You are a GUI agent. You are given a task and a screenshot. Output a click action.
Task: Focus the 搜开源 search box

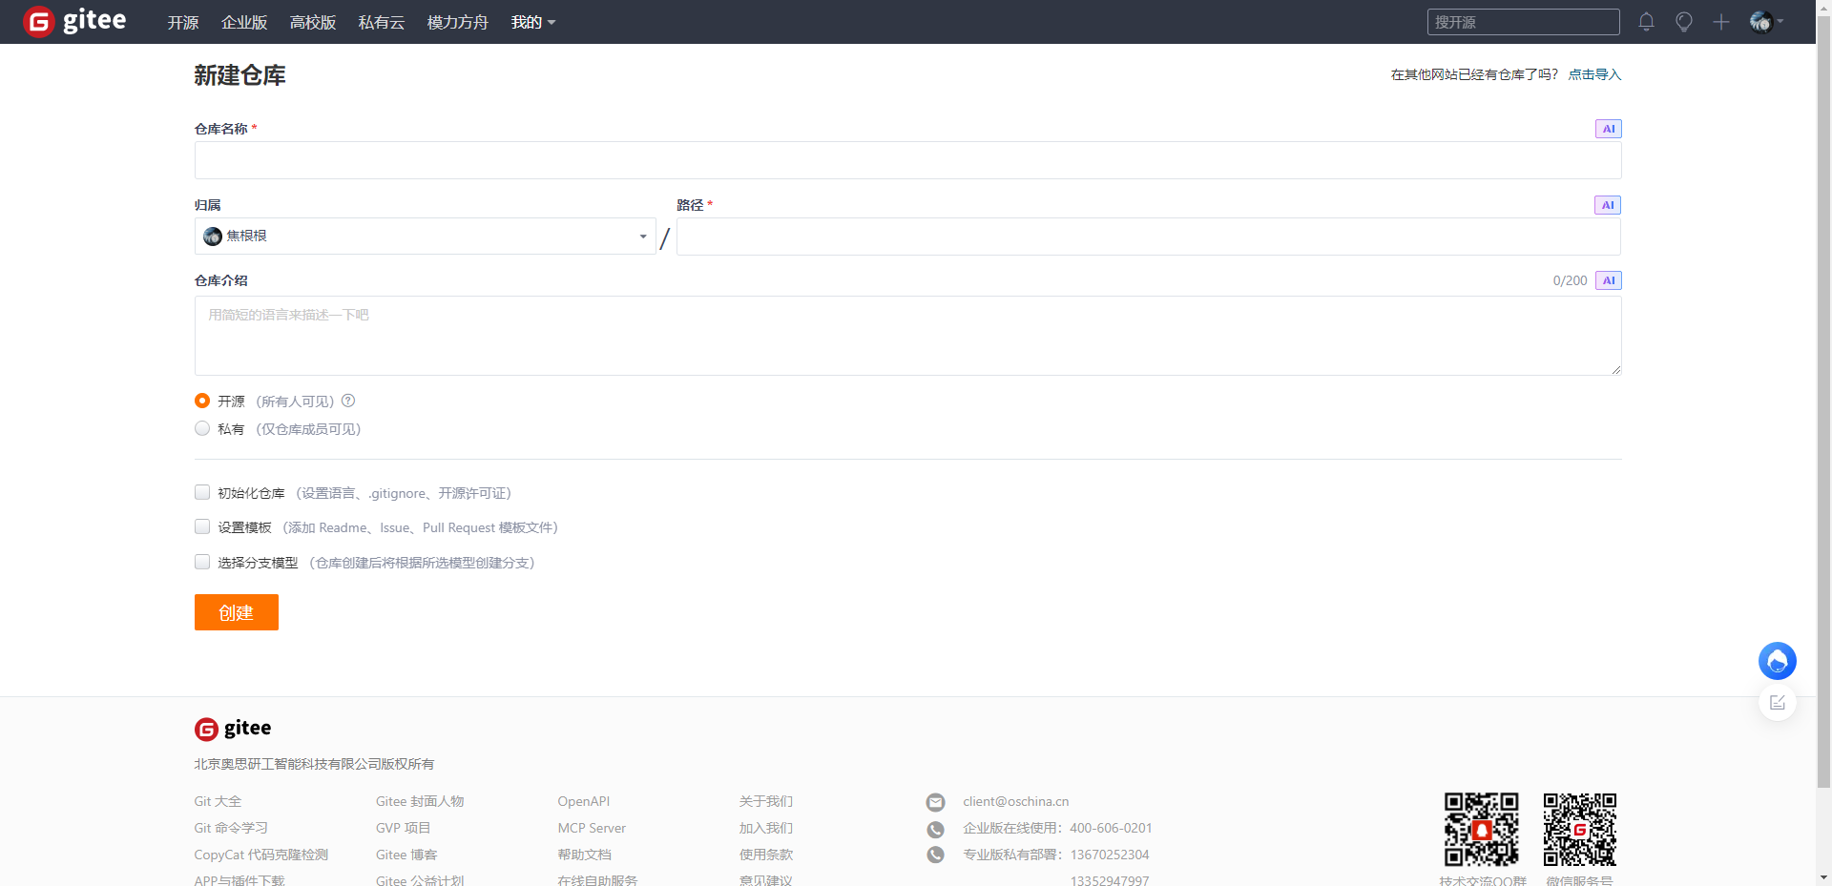[x=1524, y=22]
